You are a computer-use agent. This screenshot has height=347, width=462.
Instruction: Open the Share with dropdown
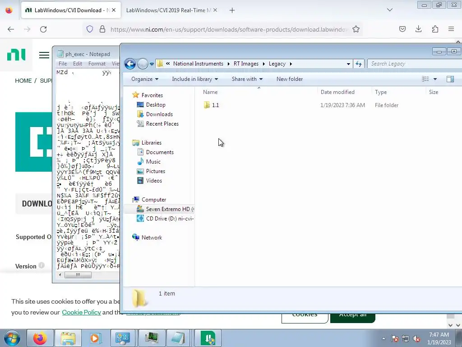click(247, 79)
